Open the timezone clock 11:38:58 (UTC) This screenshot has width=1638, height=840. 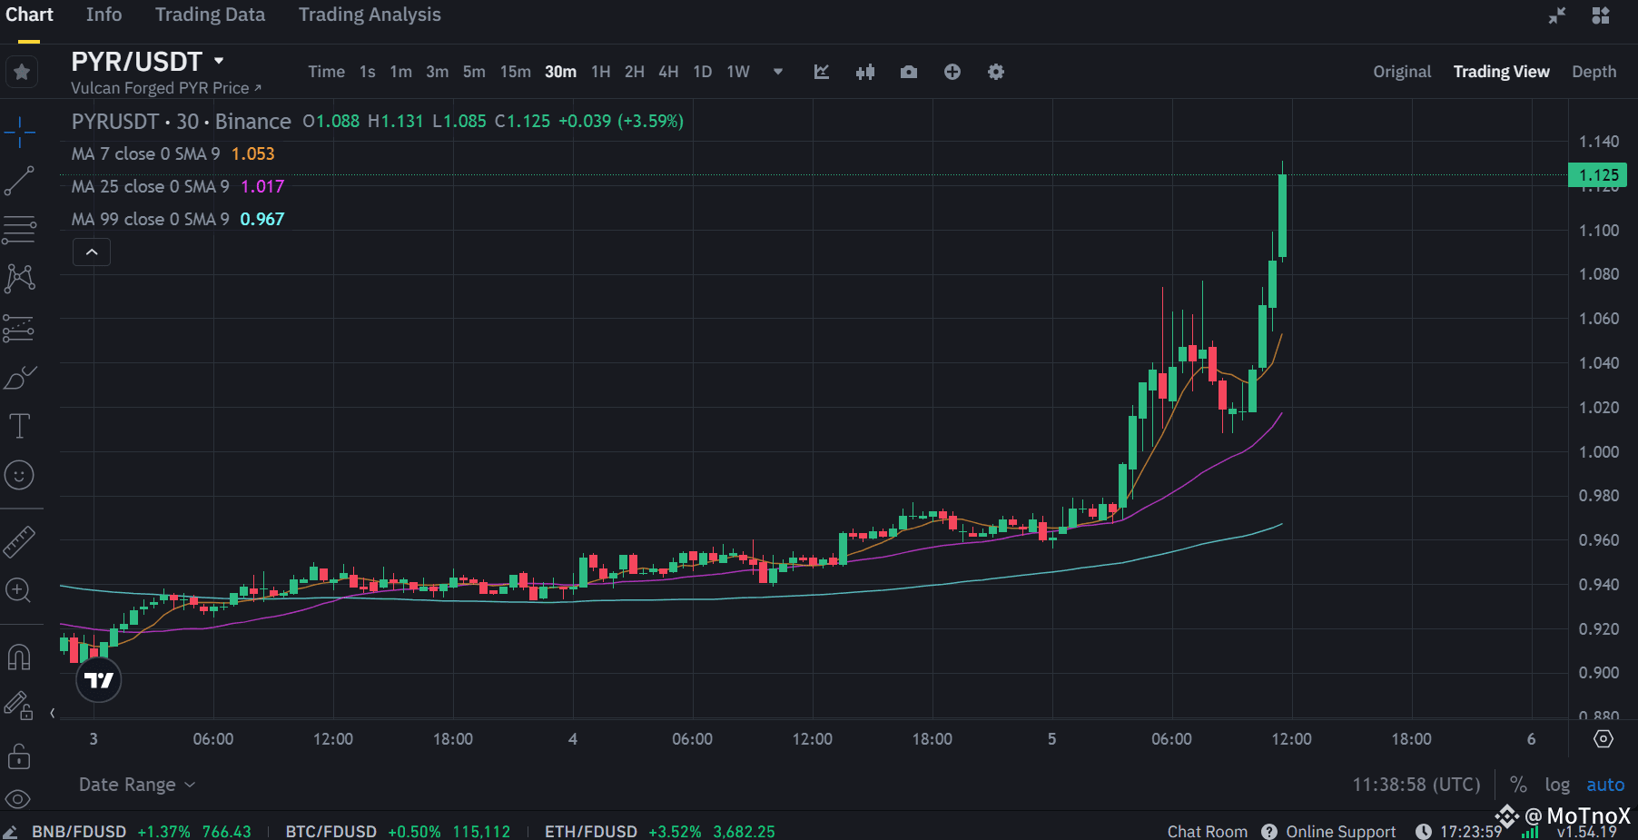(1416, 785)
